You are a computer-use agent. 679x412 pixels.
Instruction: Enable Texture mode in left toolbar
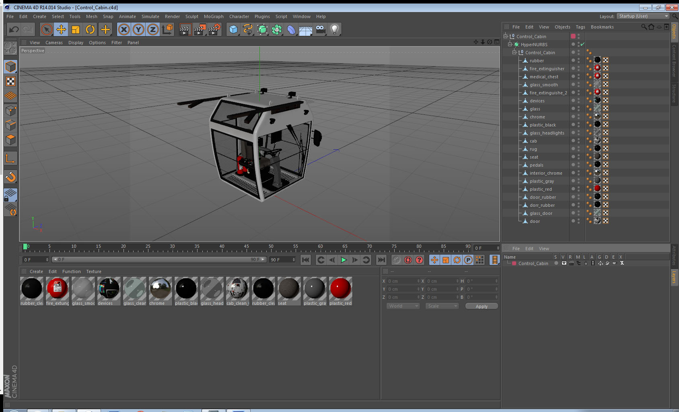click(10, 82)
